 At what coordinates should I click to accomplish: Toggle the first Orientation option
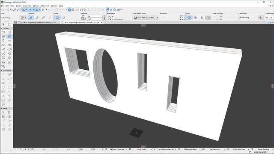pos(31,18)
